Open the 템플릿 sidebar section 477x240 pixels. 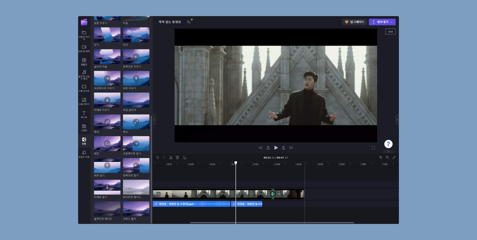point(84,62)
